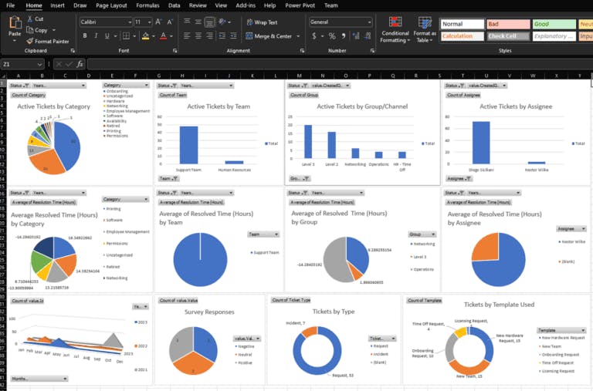Click the percent style icon
The height and width of the screenshot is (391, 593).
[x=332, y=36]
